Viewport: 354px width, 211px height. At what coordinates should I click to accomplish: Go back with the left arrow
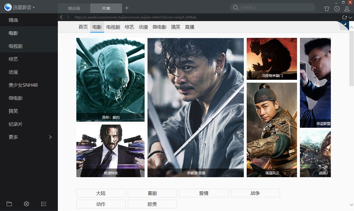coord(62,17)
